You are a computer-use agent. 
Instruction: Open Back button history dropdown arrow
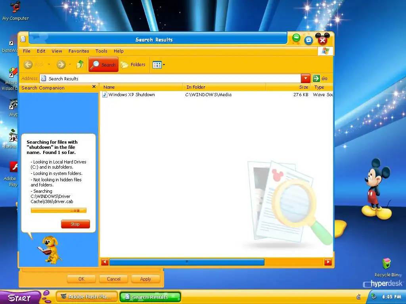coord(49,65)
